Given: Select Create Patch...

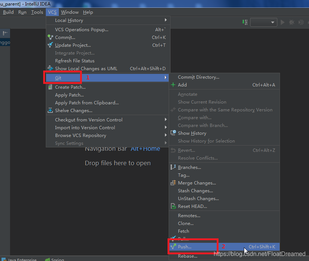Looking at the screenshot, I should point(107,87).
